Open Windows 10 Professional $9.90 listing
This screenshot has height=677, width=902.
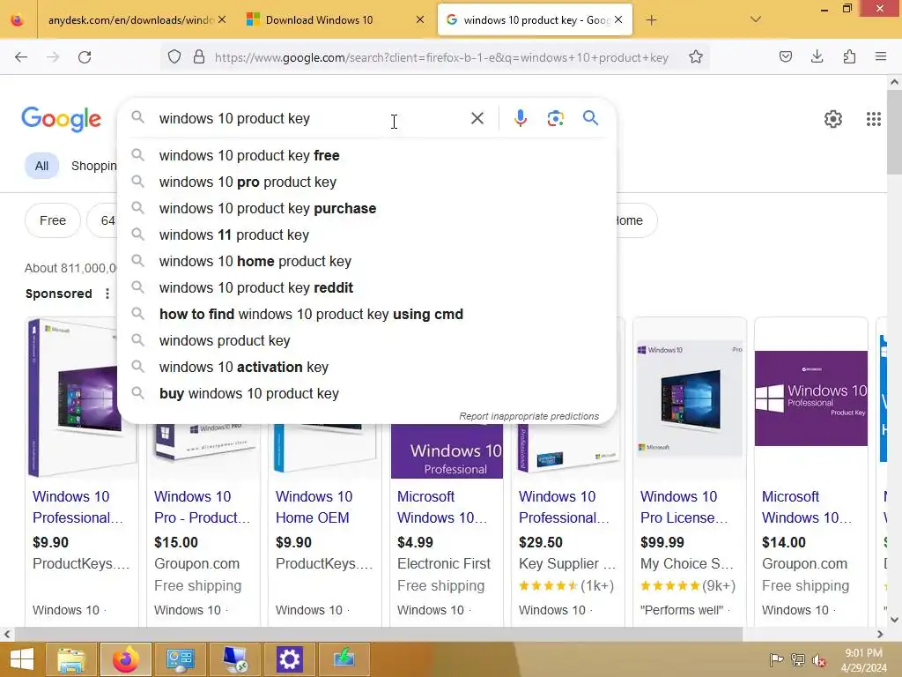[78, 507]
